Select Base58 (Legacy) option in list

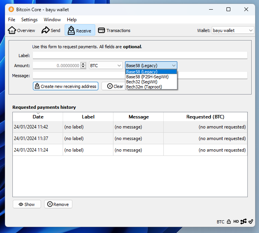[x=151, y=72]
